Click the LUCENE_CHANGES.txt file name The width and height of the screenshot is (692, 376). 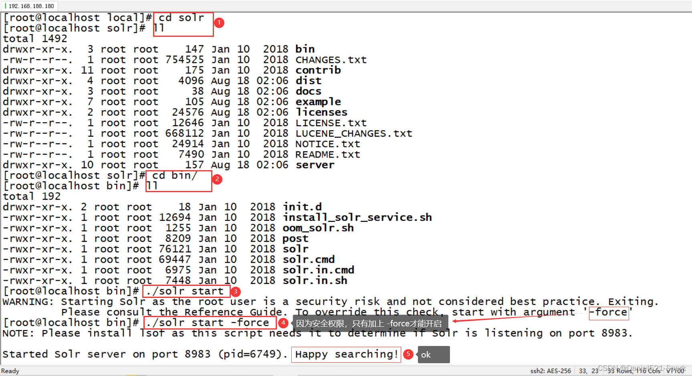(x=354, y=133)
